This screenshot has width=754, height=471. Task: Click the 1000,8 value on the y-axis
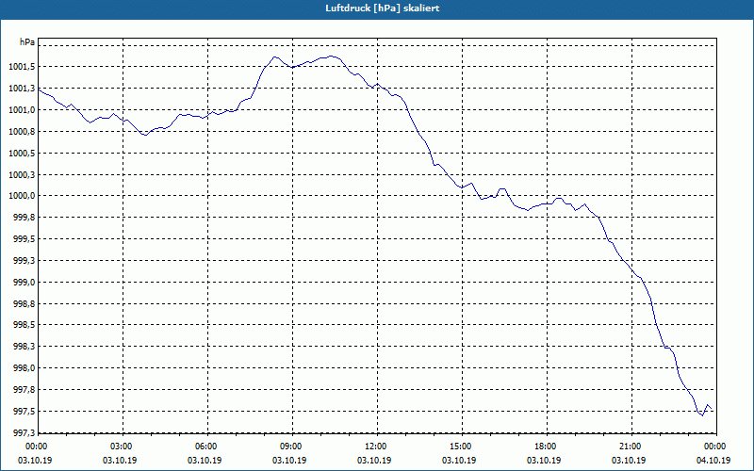[x=22, y=132]
